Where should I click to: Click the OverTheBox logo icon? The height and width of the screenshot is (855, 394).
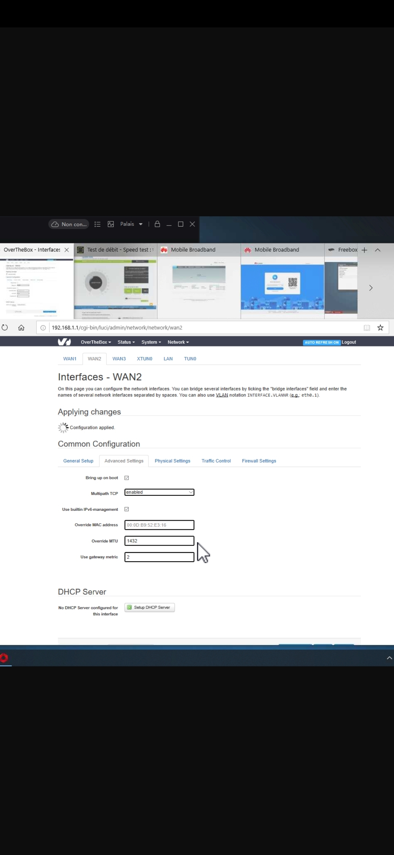[64, 342]
